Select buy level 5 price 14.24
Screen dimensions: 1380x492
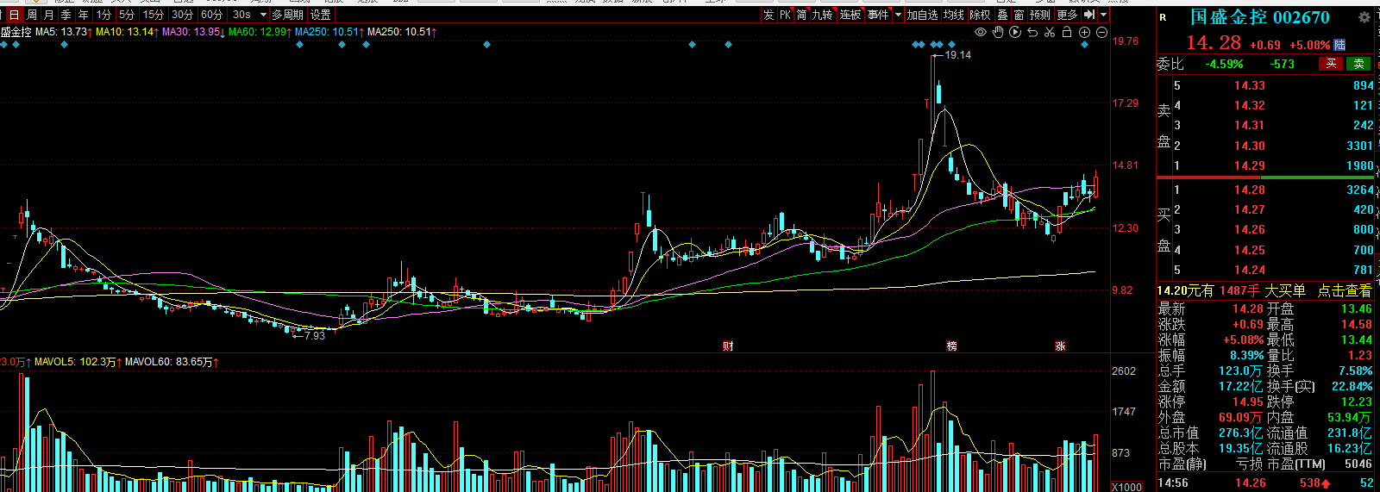[x=1249, y=270]
